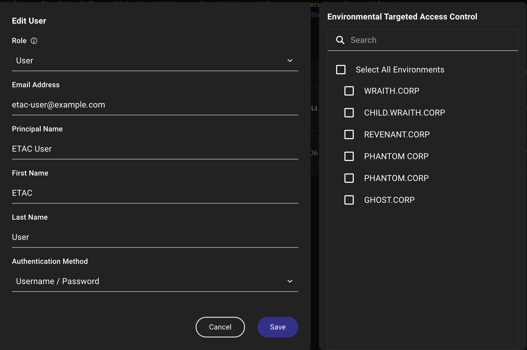The height and width of the screenshot is (350, 527).
Task: Click the Last Name field
Action: [x=155, y=237]
